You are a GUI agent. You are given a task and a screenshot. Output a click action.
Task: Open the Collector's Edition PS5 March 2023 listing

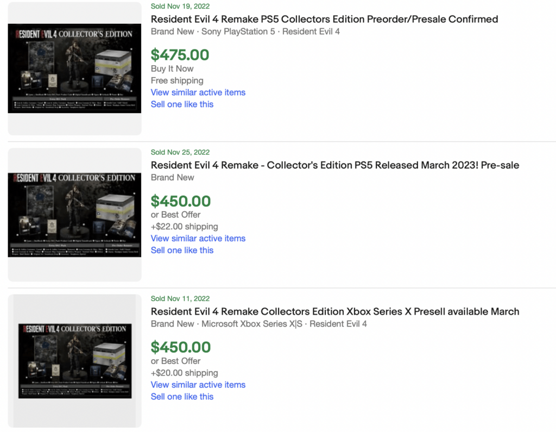tap(334, 165)
